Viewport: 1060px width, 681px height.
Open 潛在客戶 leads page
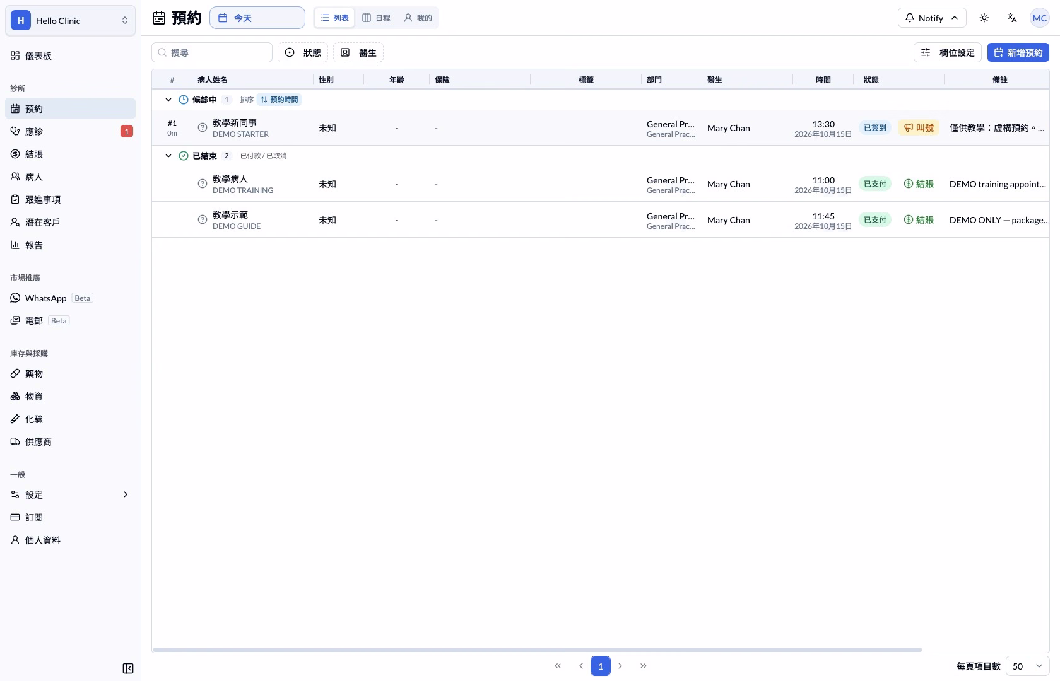point(70,222)
